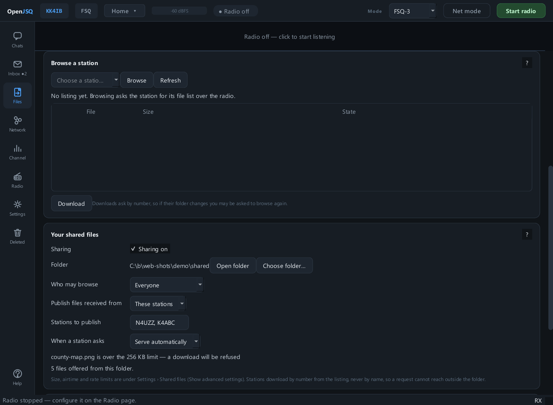Open the Choose a station dropdown

pos(85,80)
